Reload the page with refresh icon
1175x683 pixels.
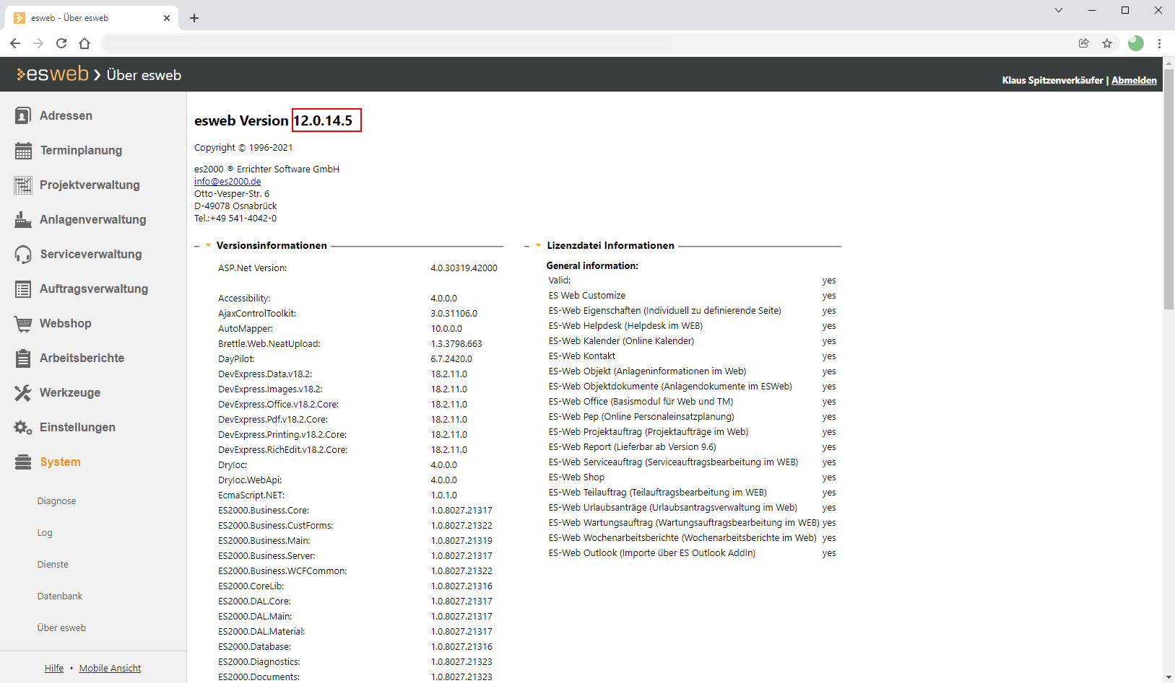61,43
